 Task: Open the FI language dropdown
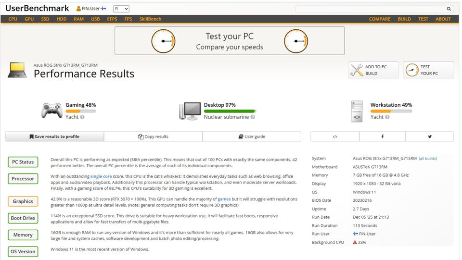point(121,9)
